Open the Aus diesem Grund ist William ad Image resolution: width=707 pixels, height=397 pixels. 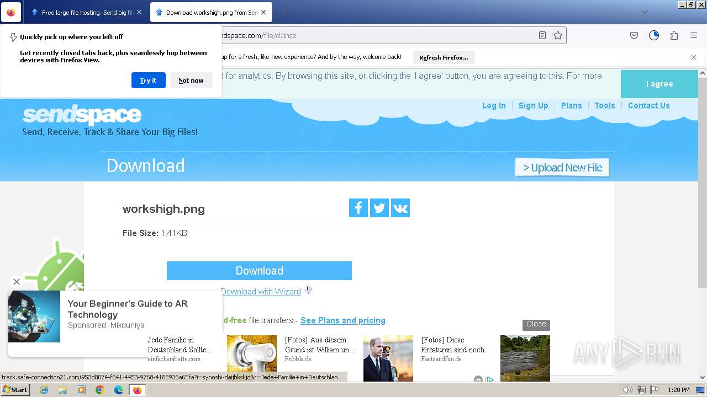pos(320,345)
